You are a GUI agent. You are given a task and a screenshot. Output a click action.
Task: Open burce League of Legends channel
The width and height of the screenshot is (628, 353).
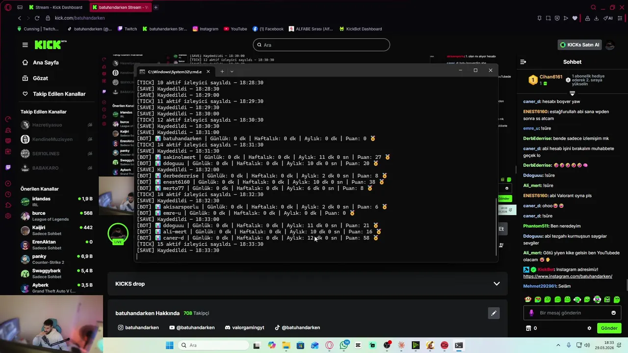[x=56, y=216]
